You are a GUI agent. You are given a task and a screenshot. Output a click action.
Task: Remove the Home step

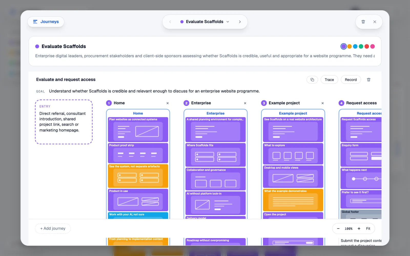(x=168, y=103)
